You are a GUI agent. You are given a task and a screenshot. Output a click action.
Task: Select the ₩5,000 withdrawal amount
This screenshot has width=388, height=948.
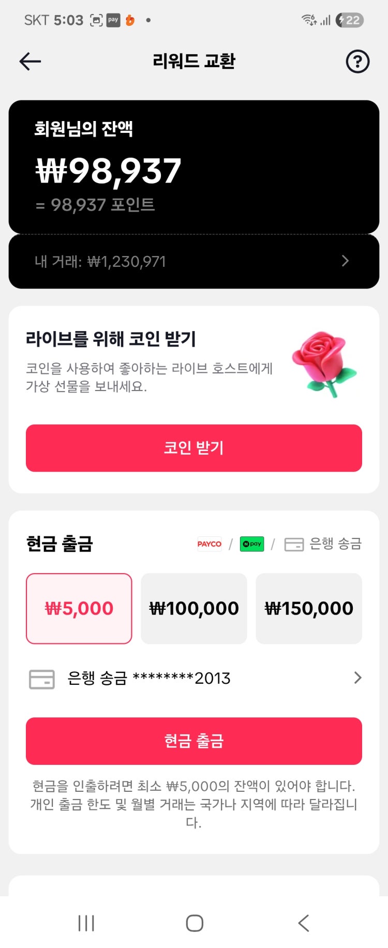click(x=79, y=608)
